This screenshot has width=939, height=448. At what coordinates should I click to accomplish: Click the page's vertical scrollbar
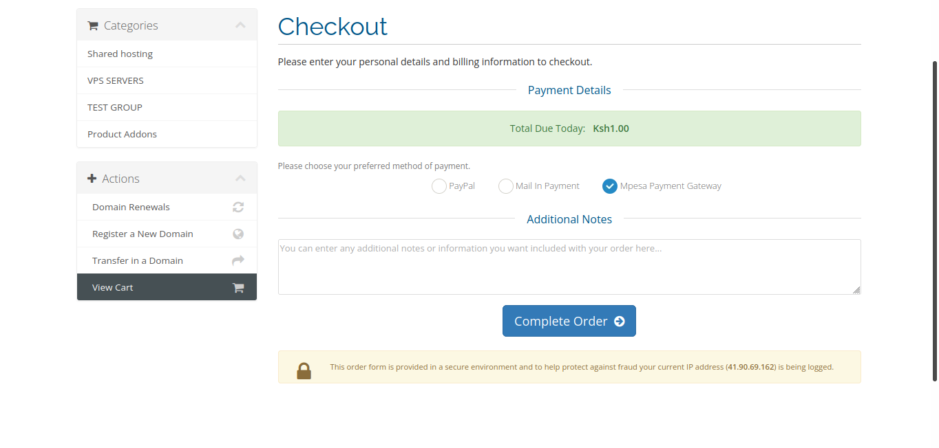tap(934, 221)
